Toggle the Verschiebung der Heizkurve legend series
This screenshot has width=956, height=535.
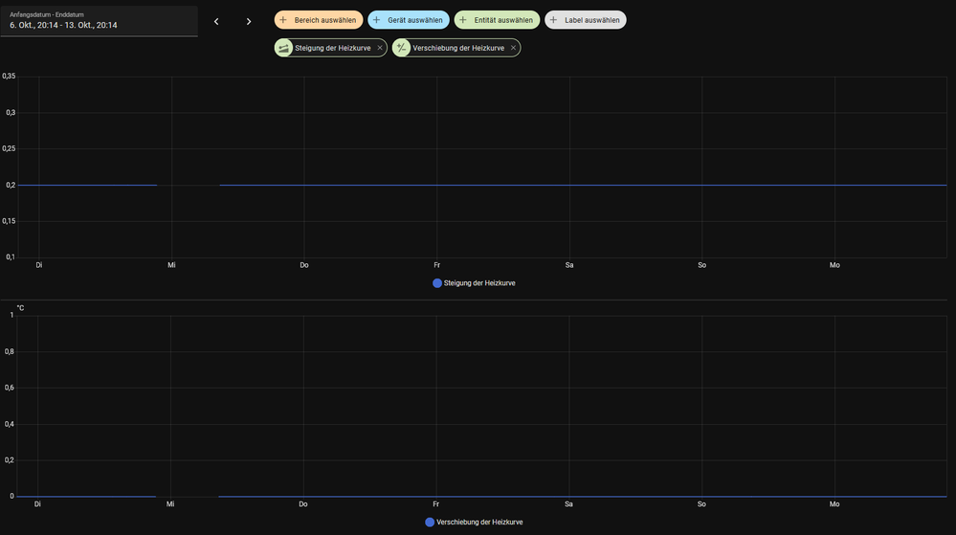[474, 523]
